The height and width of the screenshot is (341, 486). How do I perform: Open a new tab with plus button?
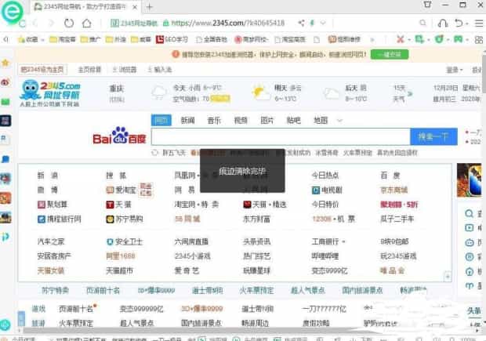click(150, 7)
